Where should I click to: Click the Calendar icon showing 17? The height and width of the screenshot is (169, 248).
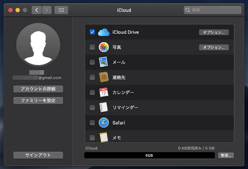104,92
